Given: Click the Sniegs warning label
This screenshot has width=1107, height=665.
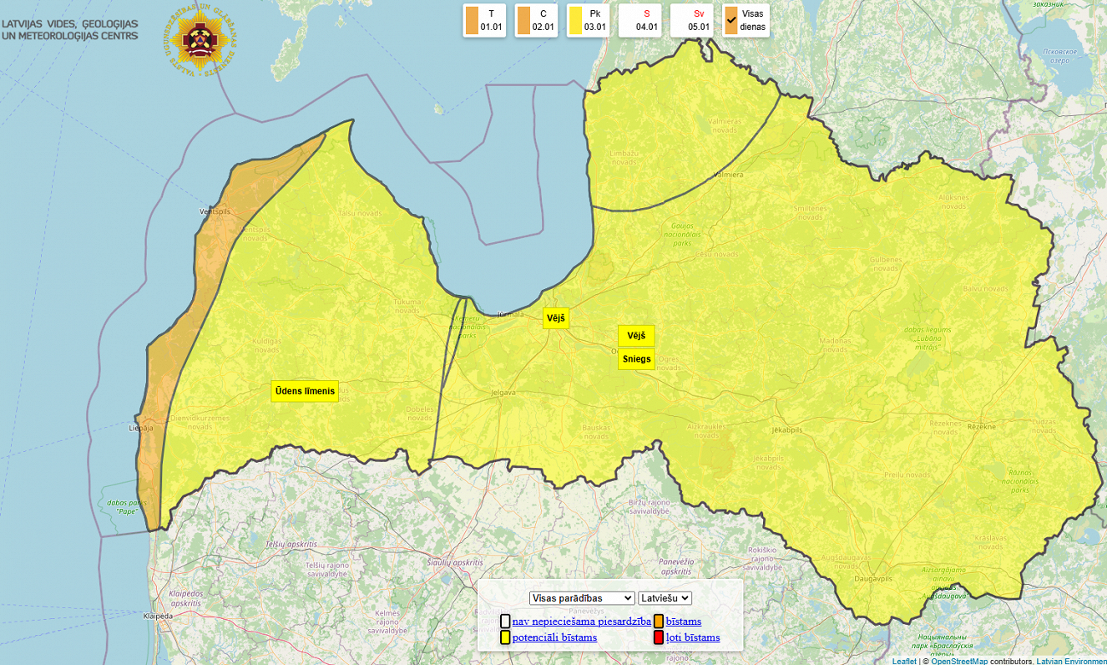Looking at the screenshot, I should tap(636, 359).
